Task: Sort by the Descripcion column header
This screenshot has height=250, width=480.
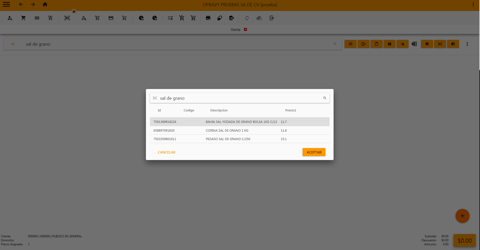Action: pyautogui.click(x=219, y=110)
